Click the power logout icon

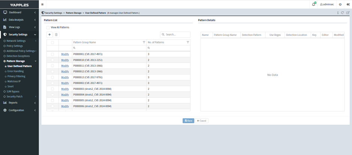340,4
